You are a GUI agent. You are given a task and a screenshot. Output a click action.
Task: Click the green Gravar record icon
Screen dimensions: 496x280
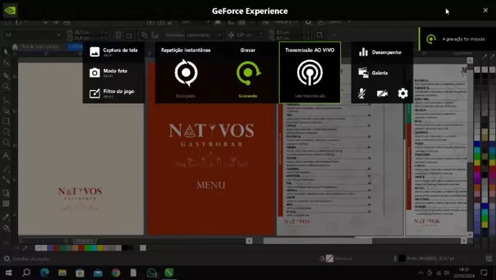[248, 73]
